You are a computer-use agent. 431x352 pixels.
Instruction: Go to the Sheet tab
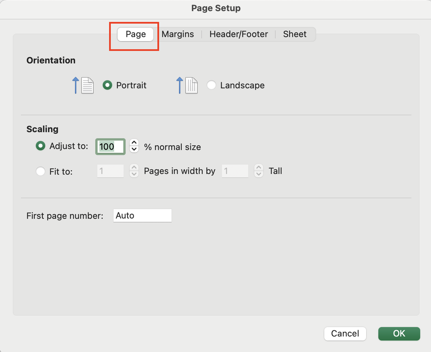point(295,34)
